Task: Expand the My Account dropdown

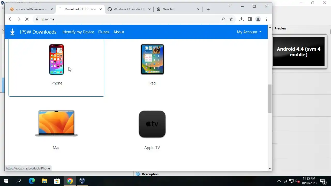Action: point(249,32)
